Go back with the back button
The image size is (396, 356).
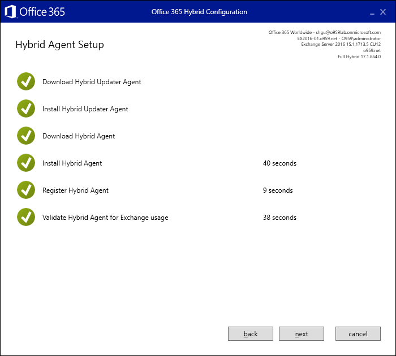tap(251, 334)
